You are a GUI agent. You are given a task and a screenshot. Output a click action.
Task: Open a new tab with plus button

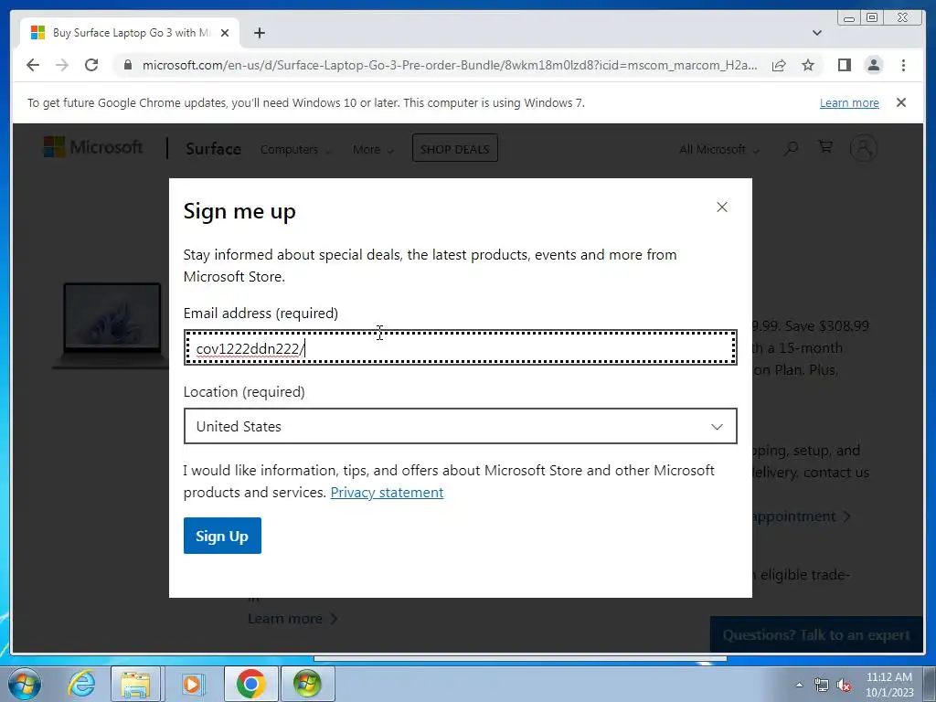pos(259,33)
